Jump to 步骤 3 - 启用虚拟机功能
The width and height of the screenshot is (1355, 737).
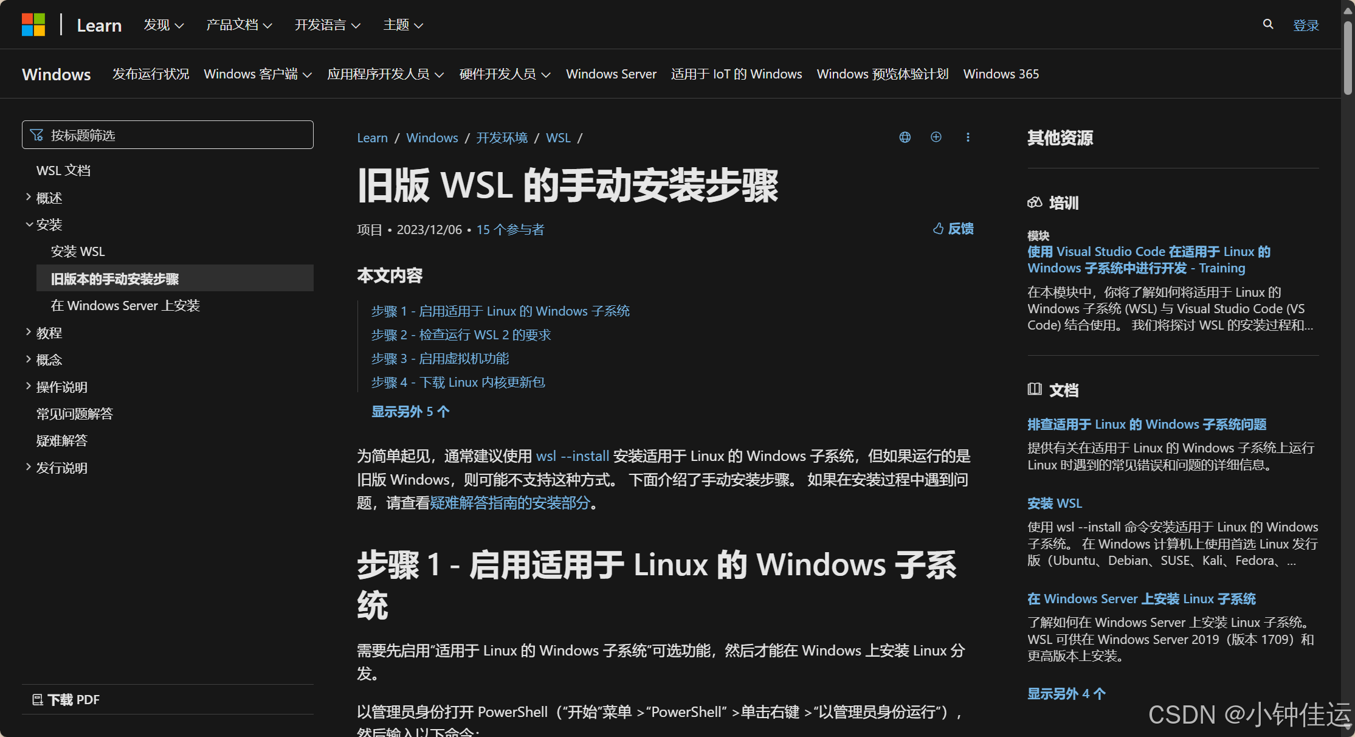[x=440, y=358]
